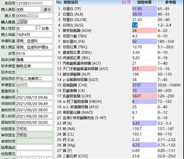This screenshot has width=184, height=159.
Task: Click the LDH result value 5827
Action: tap(136, 96)
